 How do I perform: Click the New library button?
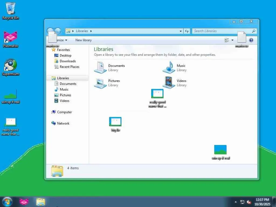pos(84,40)
